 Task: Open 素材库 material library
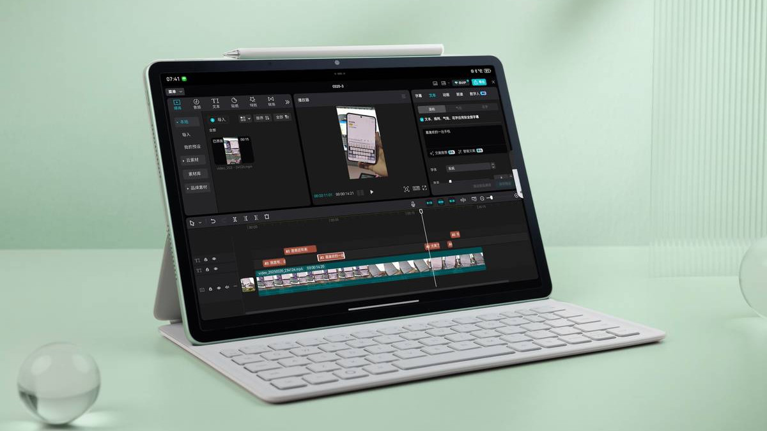(194, 174)
